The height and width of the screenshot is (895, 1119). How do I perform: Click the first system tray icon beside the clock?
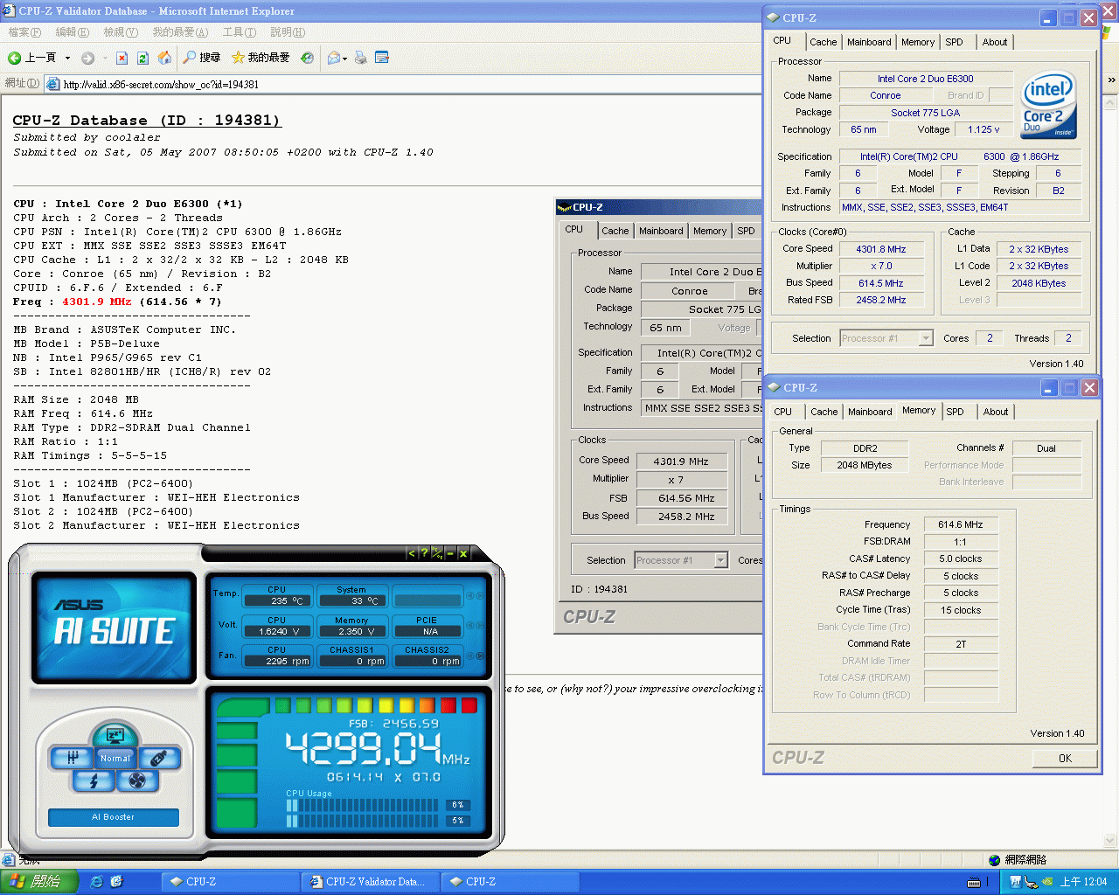[1015, 882]
